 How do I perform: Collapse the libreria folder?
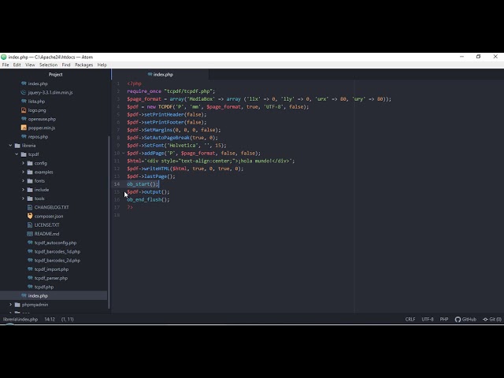tap(11, 146)
